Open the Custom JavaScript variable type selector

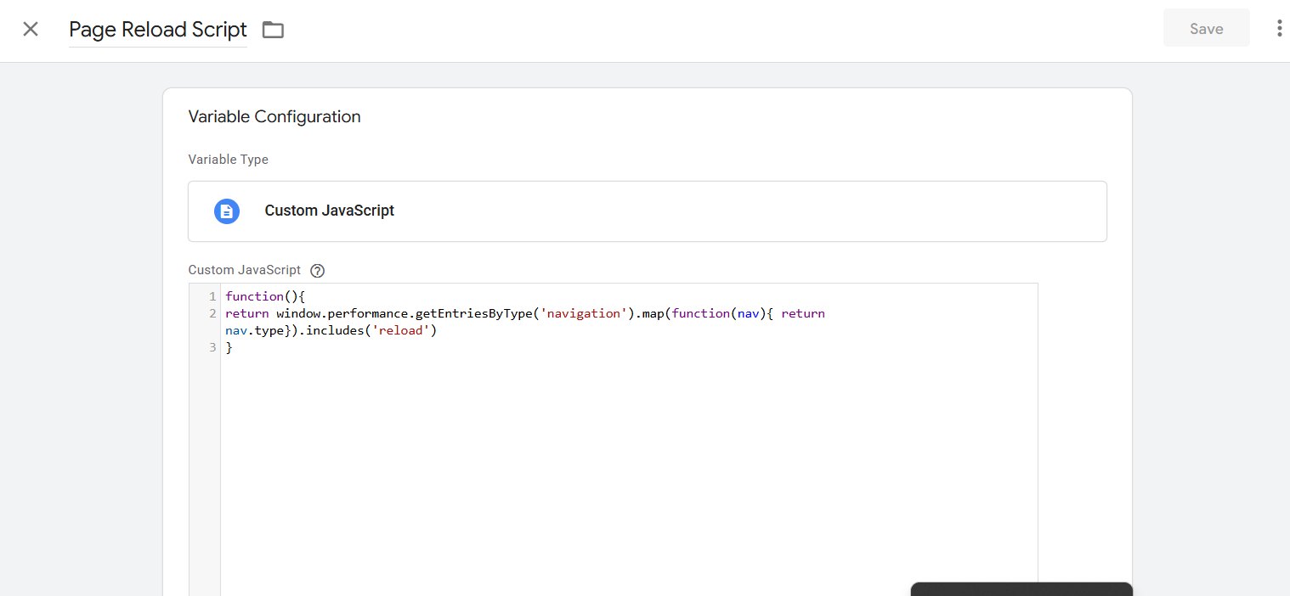tap(646, 211)
